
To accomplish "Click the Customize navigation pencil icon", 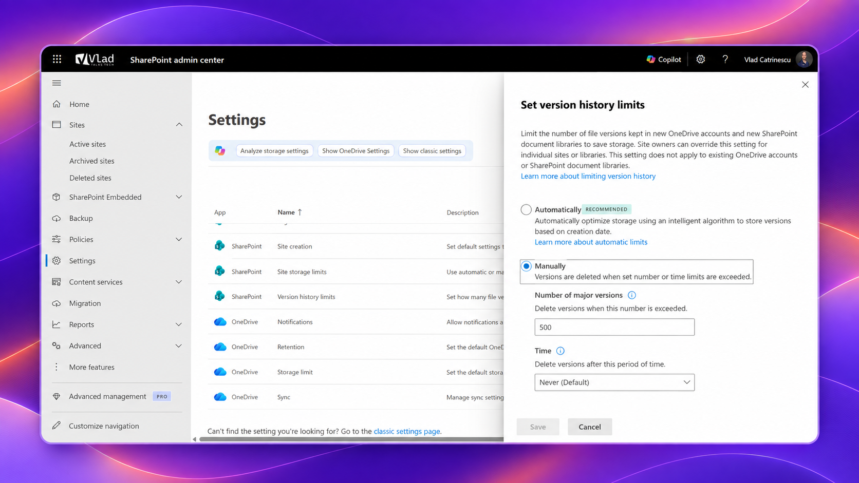I will (x=57, y=426).
